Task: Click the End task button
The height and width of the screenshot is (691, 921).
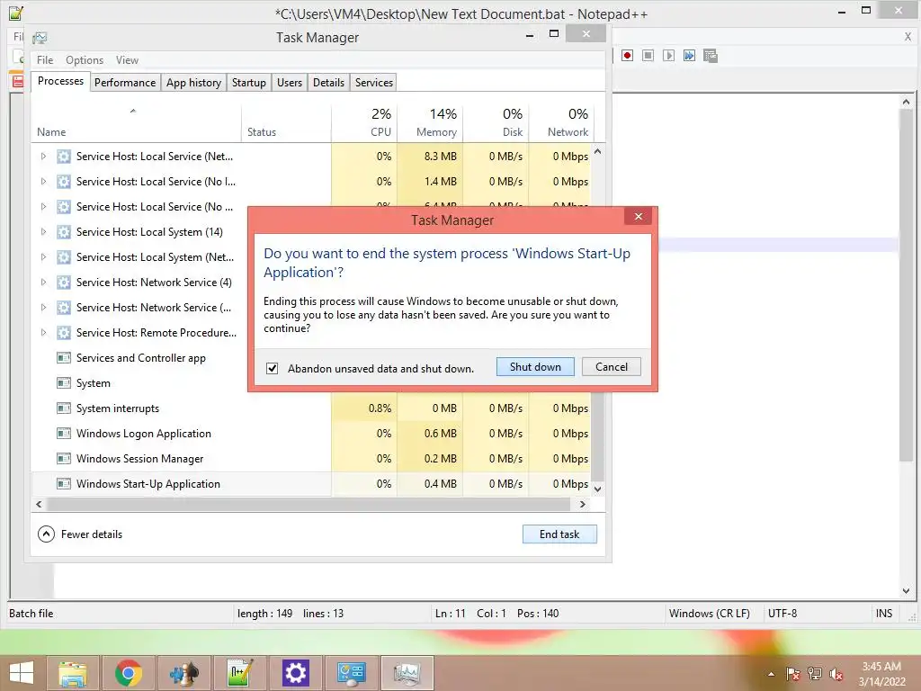Action: coord(559,534)
